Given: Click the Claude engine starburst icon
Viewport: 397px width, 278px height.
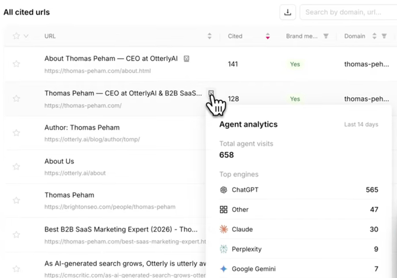Looking at the screenshot, I should (x=223, y=229).
